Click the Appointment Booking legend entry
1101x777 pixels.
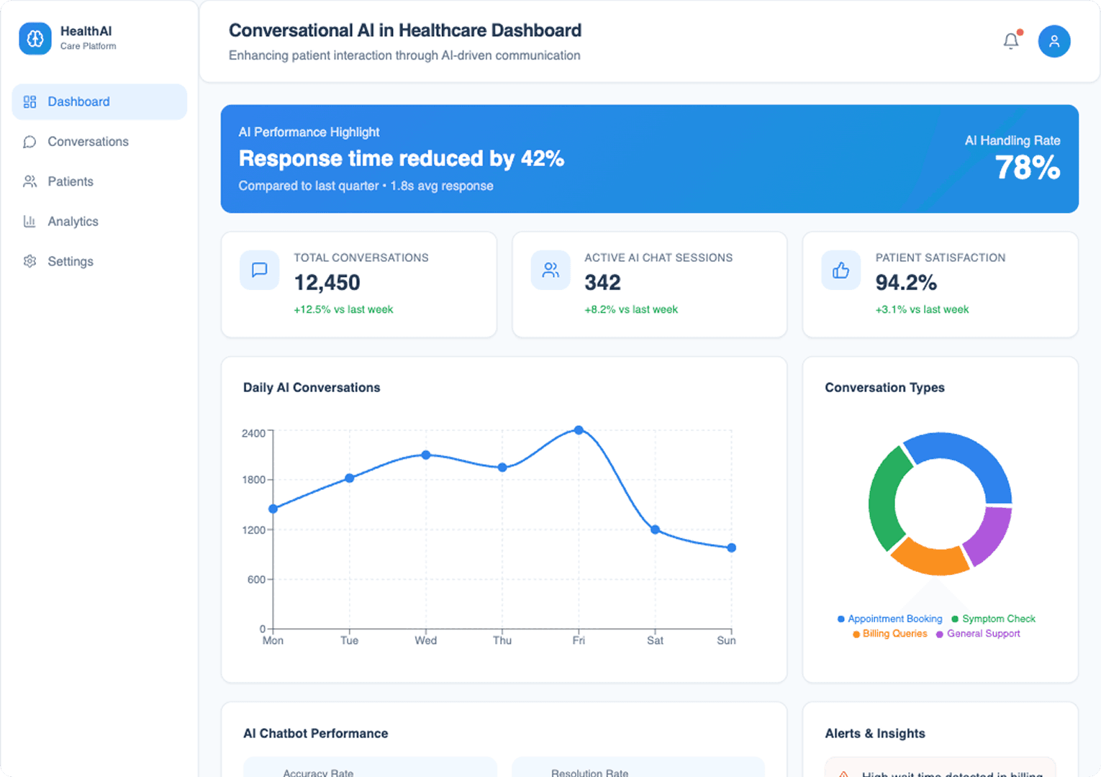coord(894,619)
